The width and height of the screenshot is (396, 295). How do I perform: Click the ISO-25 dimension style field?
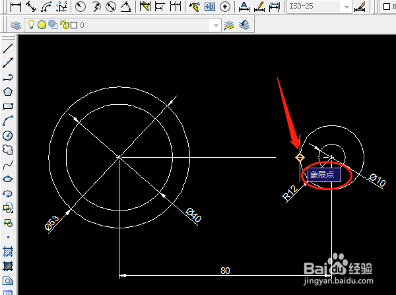(319, 7)
